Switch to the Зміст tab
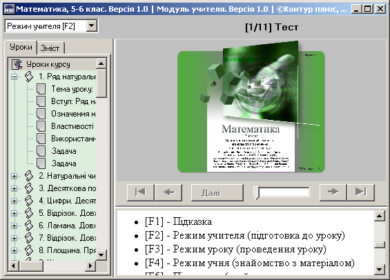Viewport: 390px width, 280px height. (x=50, y=48)
